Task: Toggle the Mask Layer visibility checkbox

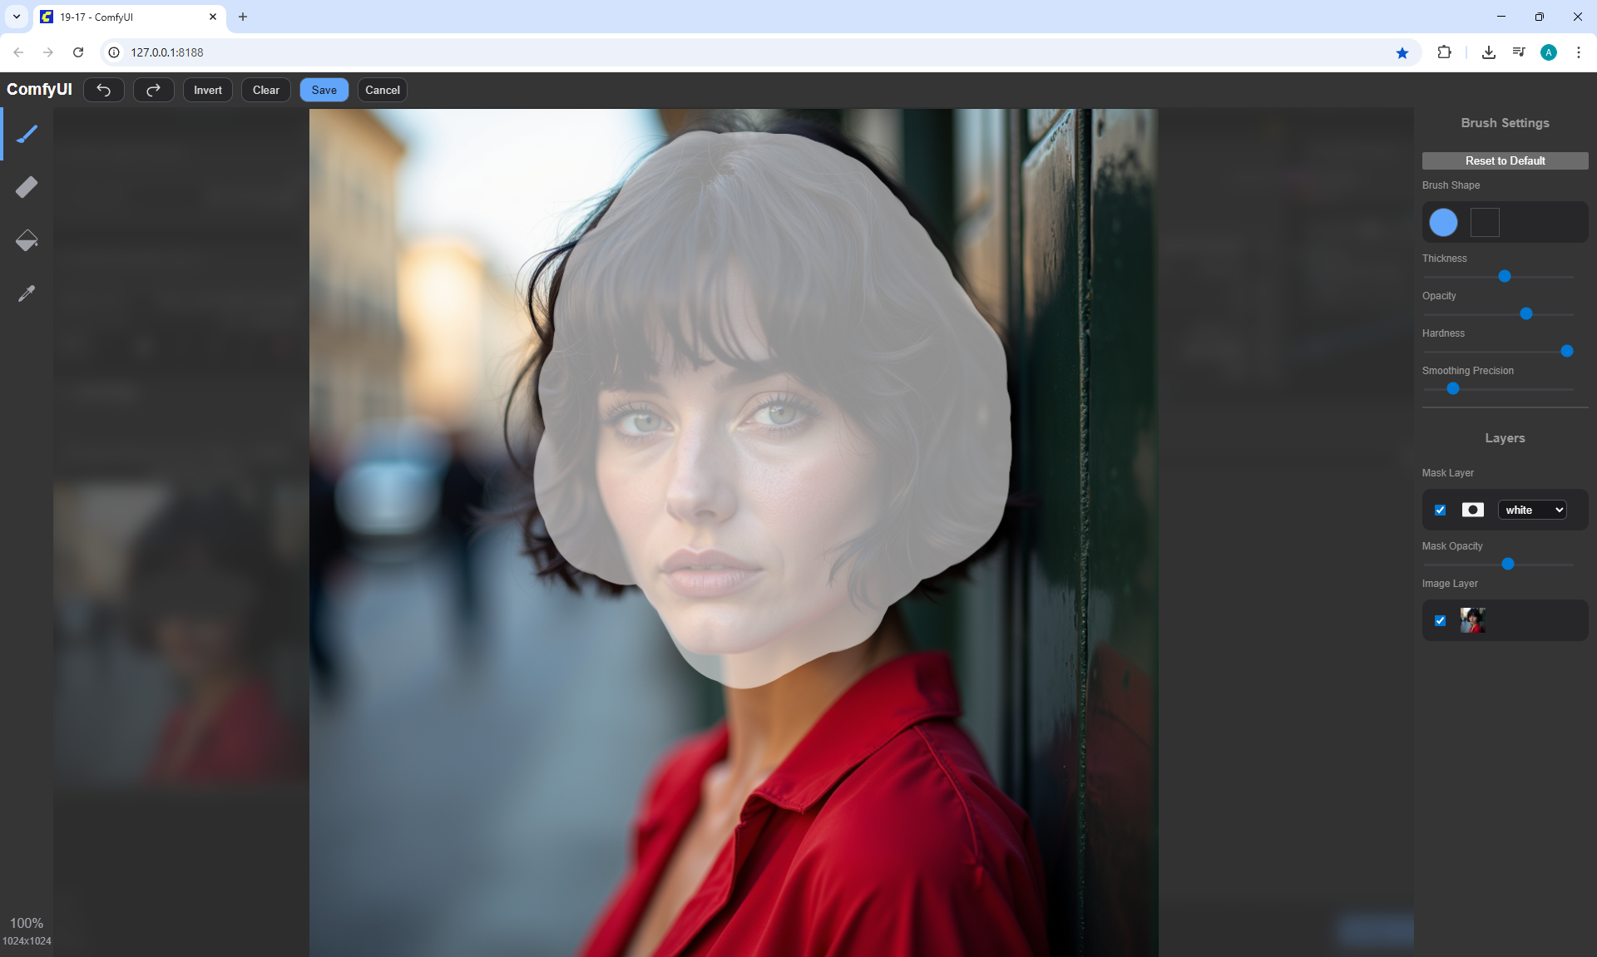Action: click(x=1440, y=510)
